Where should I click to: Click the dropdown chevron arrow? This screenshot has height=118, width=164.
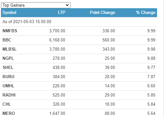click(x=67, y=5)
